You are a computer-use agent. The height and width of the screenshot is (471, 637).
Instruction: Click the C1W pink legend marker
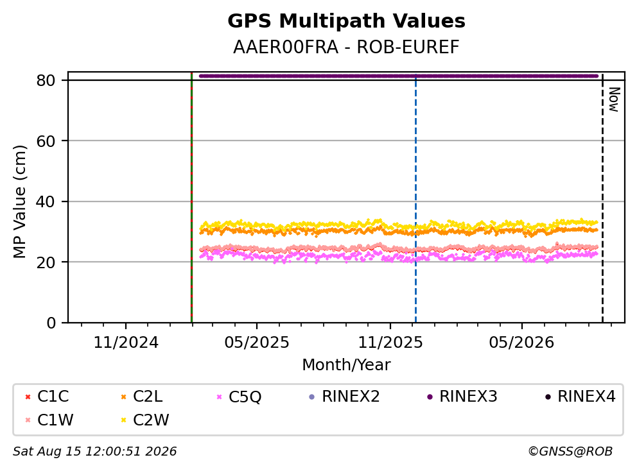pos(28,420)
